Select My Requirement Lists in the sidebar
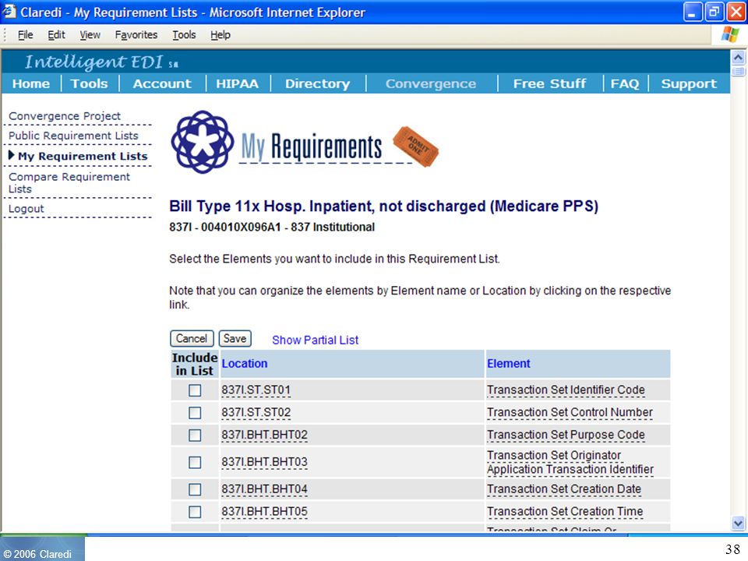748x561 pixels. point(83,156)
